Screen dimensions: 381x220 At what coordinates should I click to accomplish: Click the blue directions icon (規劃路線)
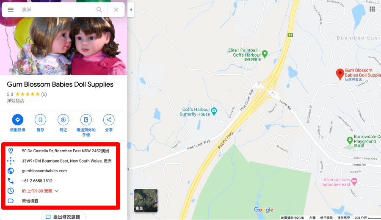(x=17, y=120)
